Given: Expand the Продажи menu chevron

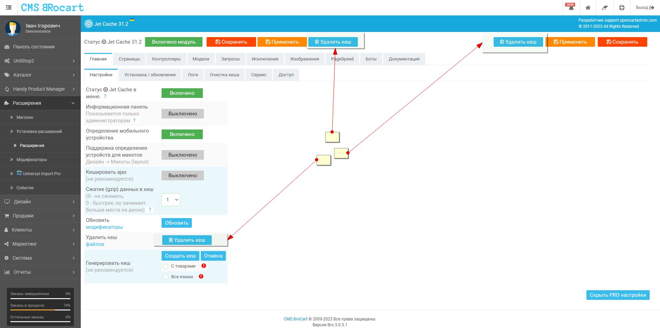Looking at the screenshot, I should point(74,216).
